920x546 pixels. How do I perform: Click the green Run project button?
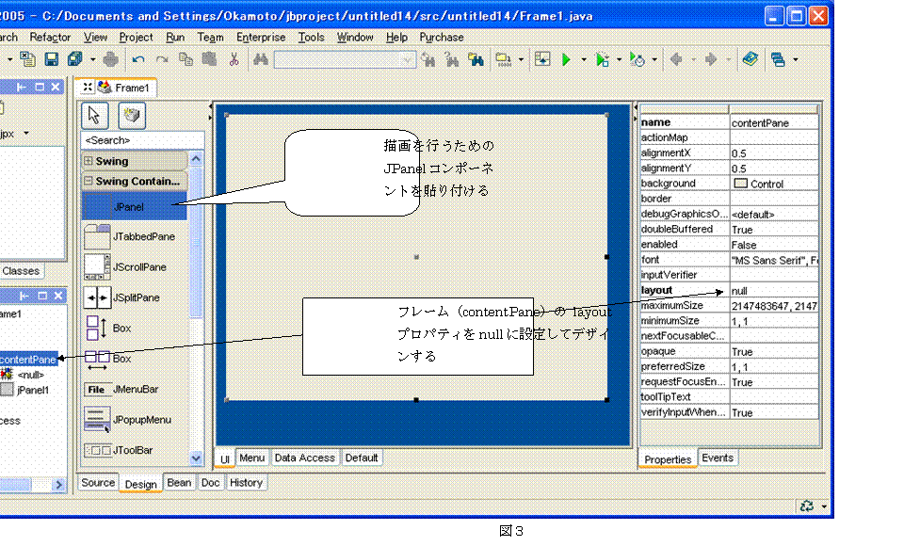coord(567,59)
